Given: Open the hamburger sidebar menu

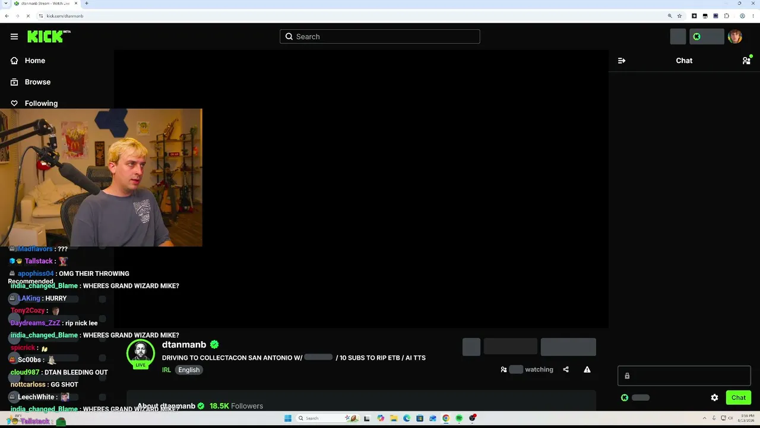Looking at the screenshot, I should tap(14, 37).
